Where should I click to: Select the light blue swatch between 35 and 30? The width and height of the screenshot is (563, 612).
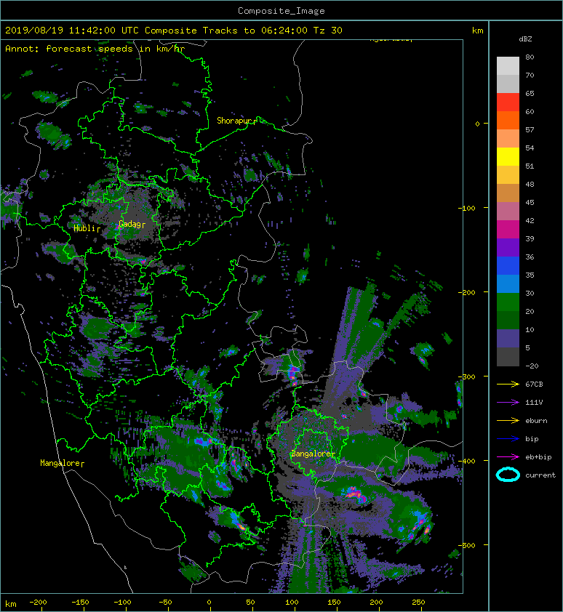pyautogui.click(x=508, y=283)
